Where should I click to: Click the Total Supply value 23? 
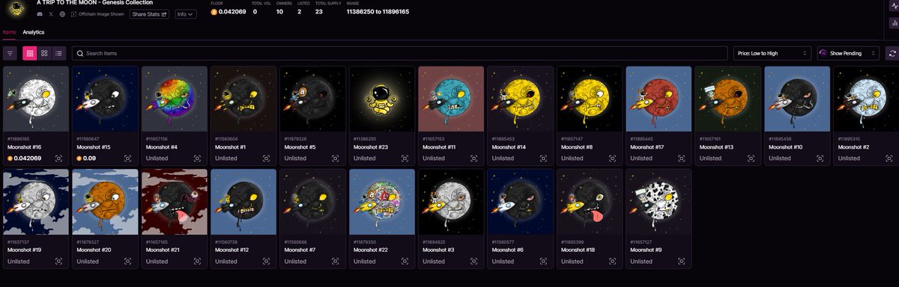319,11
